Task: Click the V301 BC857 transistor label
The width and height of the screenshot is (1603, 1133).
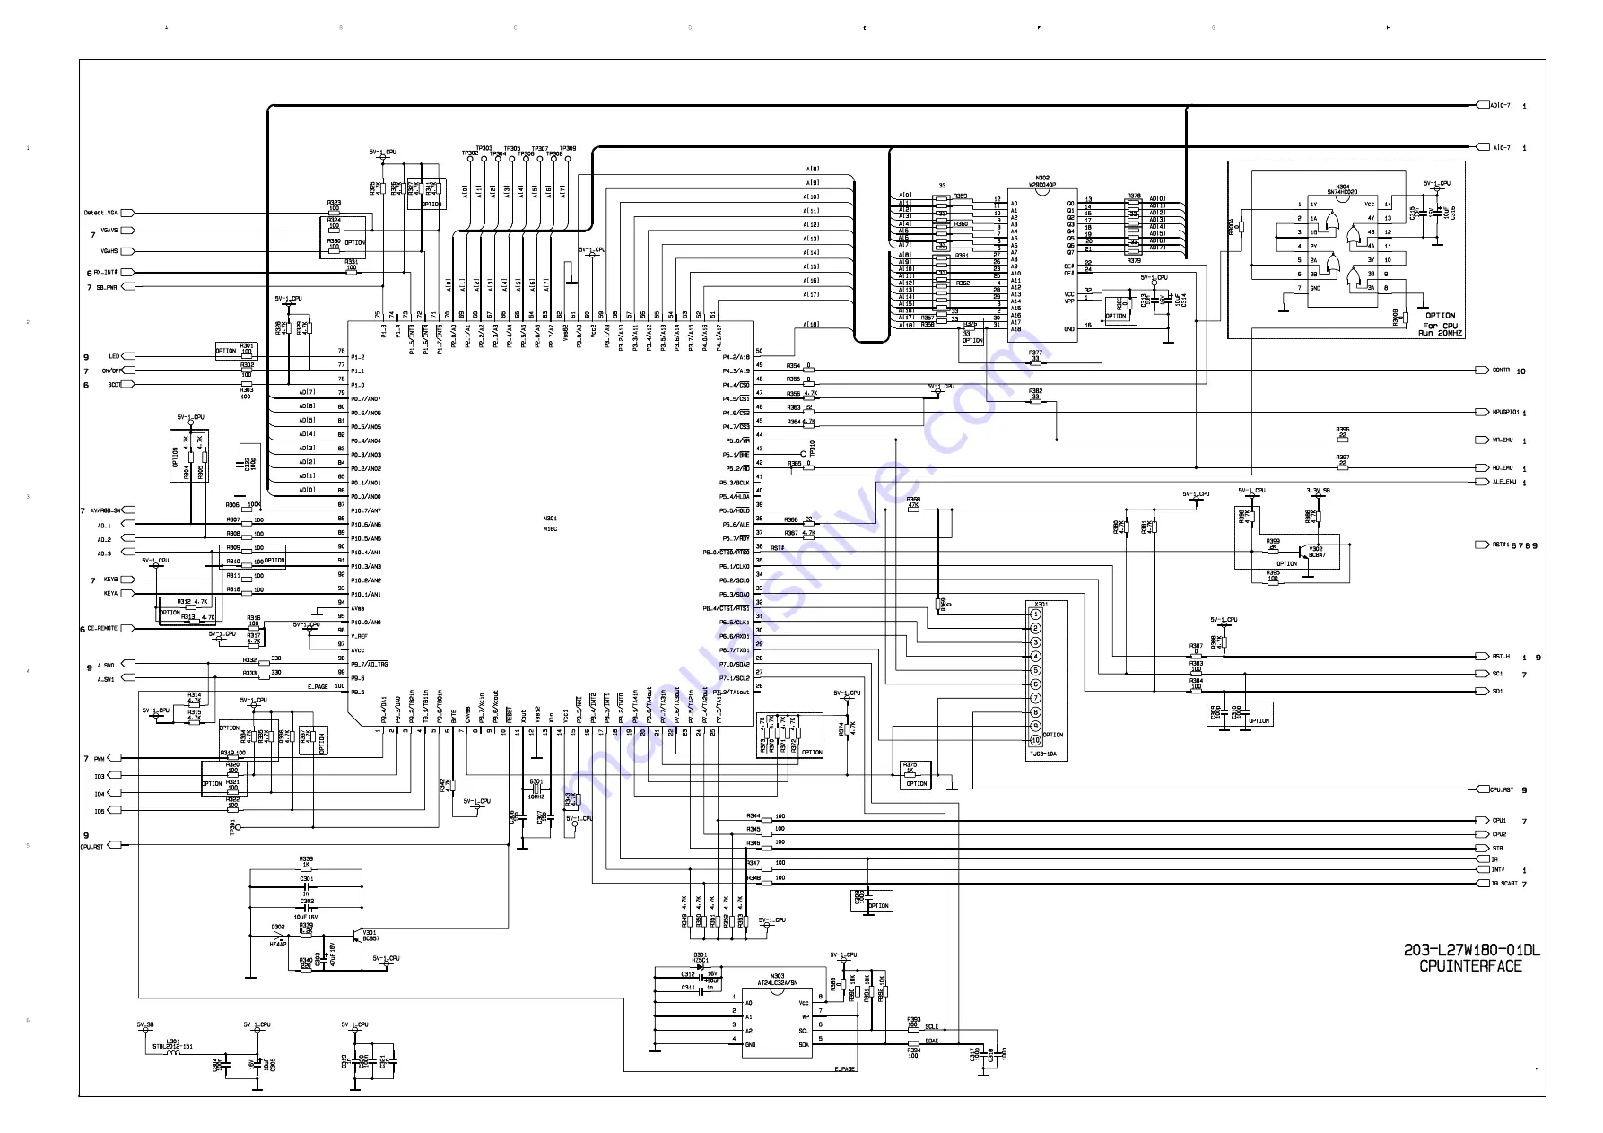Action: (x=370, y=936)
